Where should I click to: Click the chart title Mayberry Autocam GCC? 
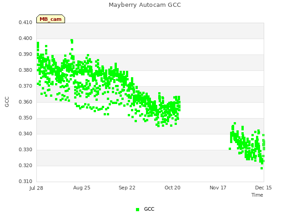pyautogui.click(x=145, y=5)
